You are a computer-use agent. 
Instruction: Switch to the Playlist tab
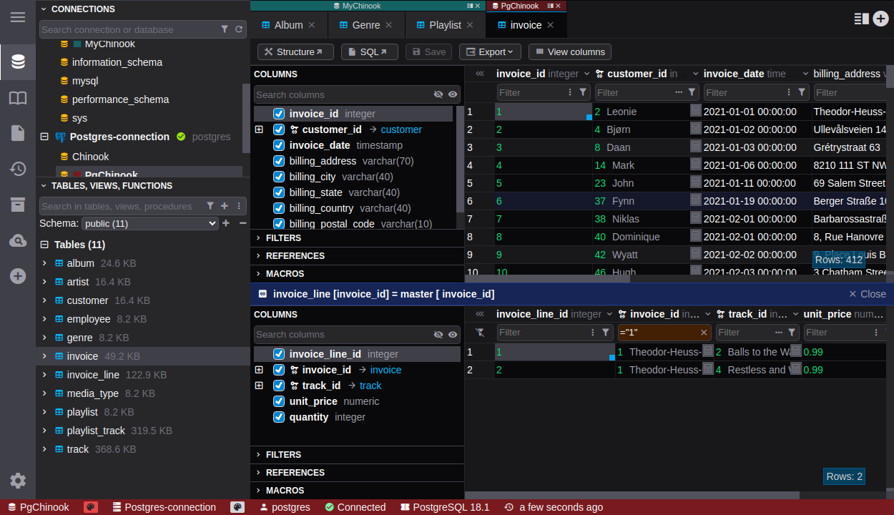[445, 25]
